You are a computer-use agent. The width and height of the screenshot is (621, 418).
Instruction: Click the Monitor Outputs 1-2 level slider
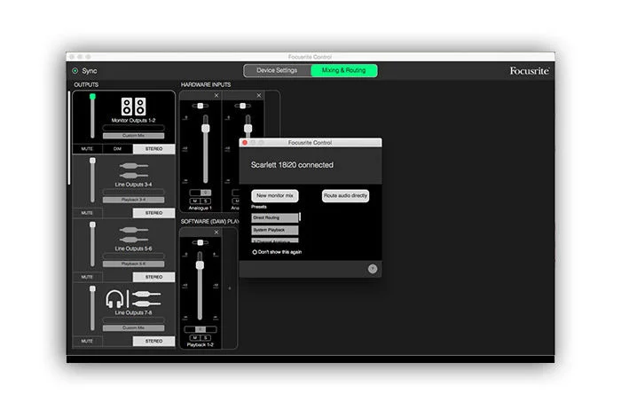pyautogui.click(x=92, y=116)
